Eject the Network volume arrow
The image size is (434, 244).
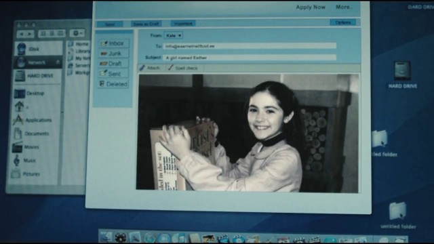coord(58,62)
